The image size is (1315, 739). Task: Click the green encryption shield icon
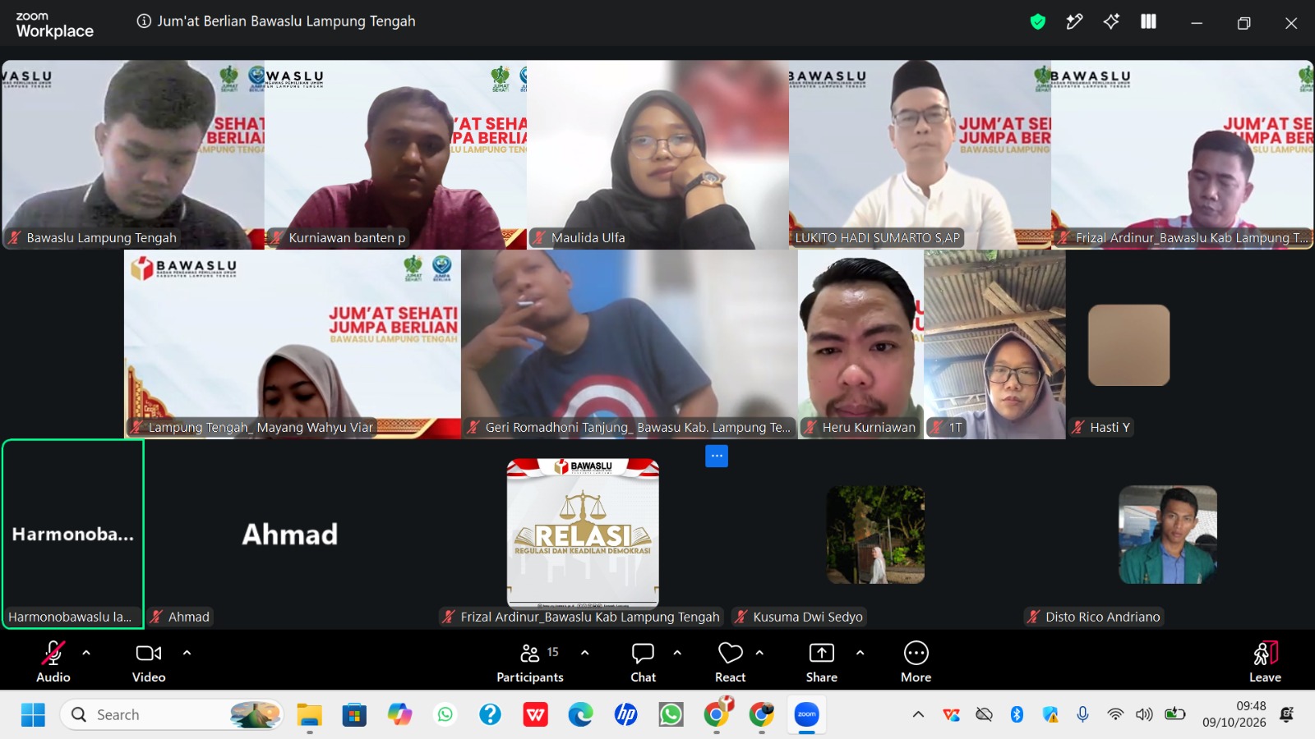pos(1037,22)
